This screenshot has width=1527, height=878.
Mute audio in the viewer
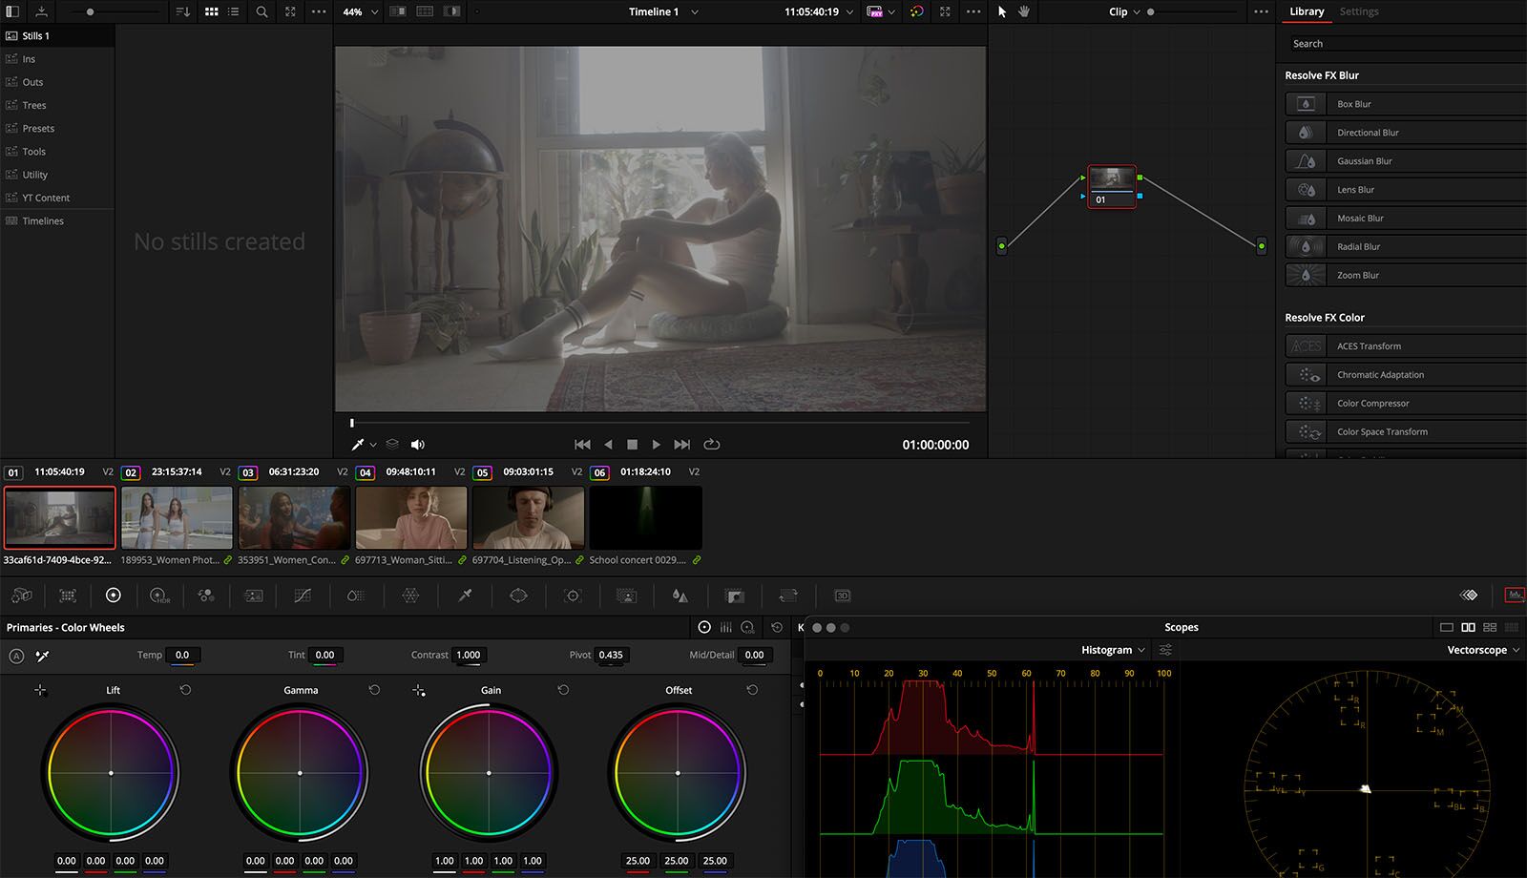pyautogui.click(x=417, y=444)
